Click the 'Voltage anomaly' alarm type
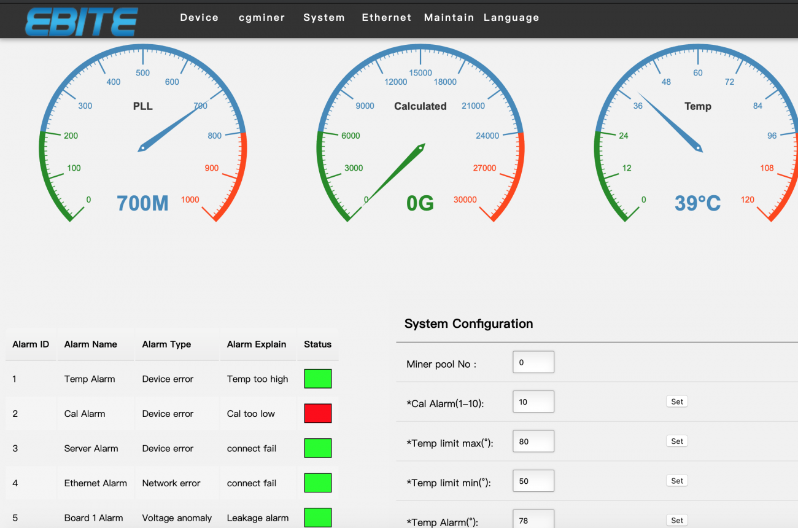 click(x=177, y=518)
